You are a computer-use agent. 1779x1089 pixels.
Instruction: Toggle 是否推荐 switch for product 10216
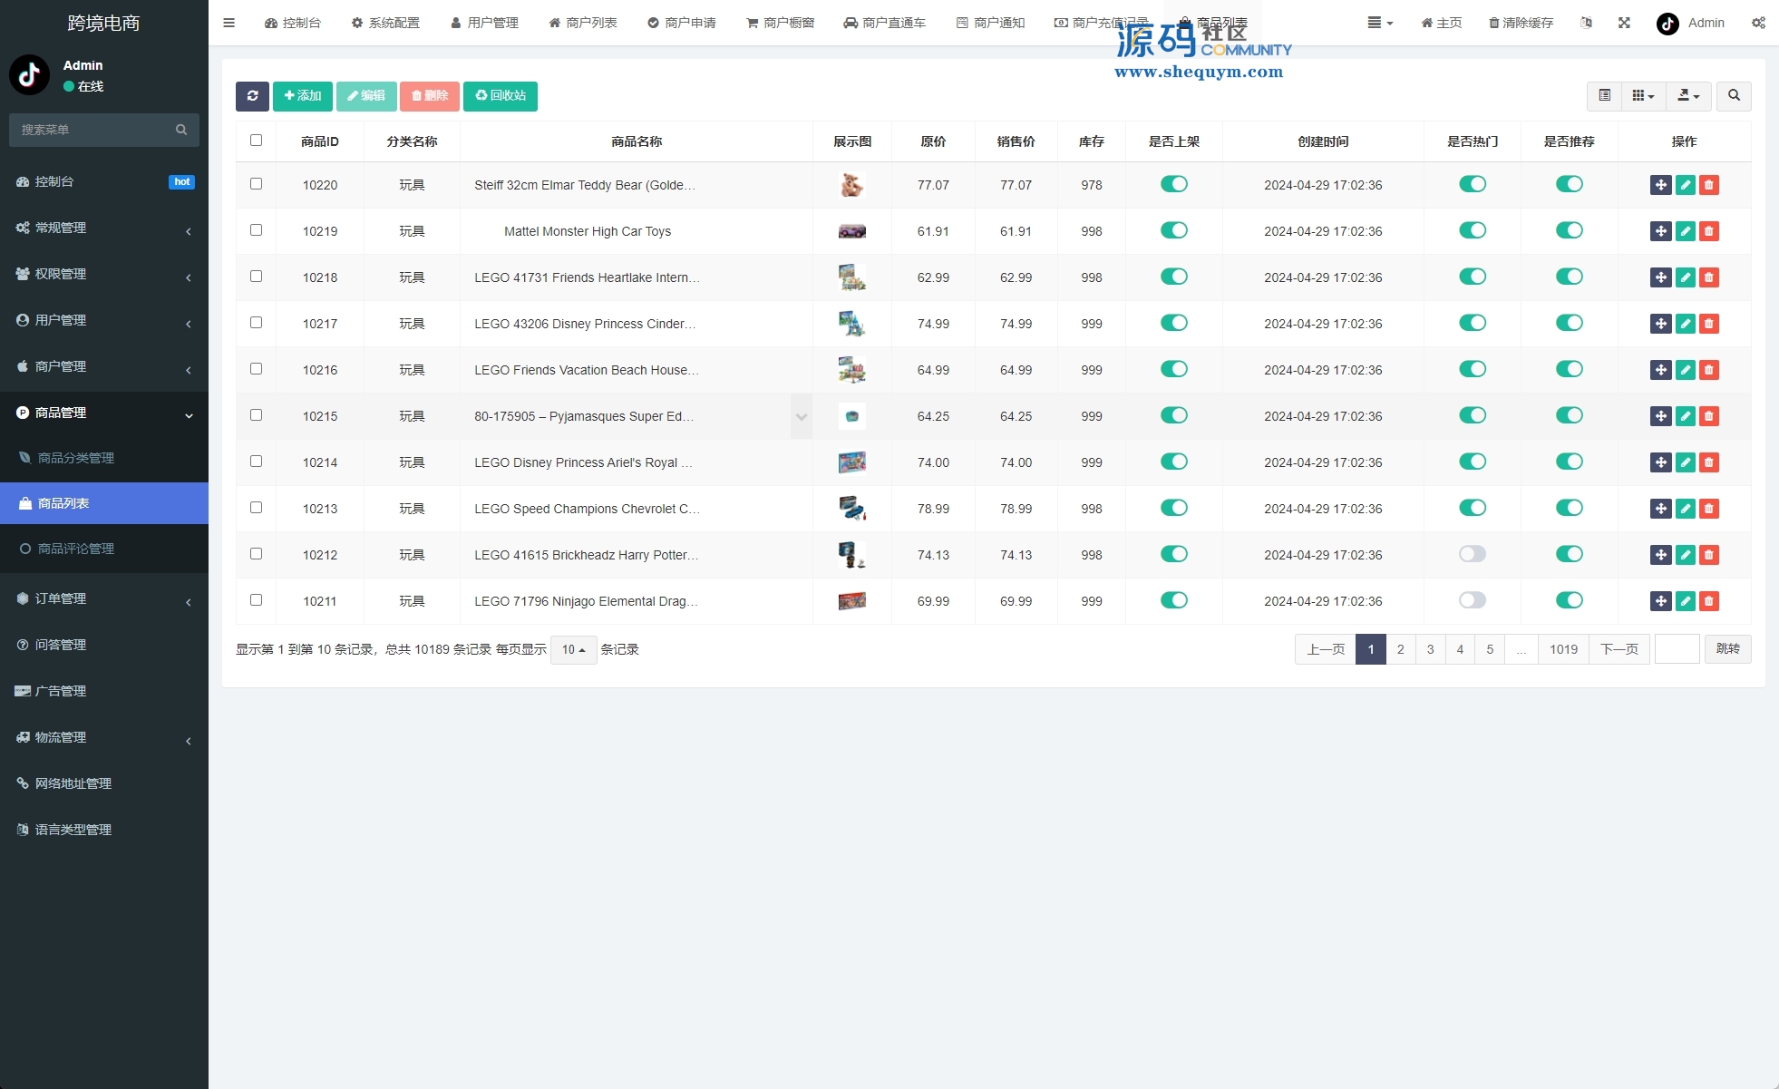point(1570,369)
